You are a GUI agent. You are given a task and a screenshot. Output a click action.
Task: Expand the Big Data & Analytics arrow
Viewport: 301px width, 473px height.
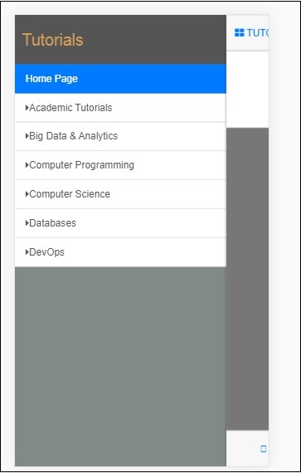(27, 136)
